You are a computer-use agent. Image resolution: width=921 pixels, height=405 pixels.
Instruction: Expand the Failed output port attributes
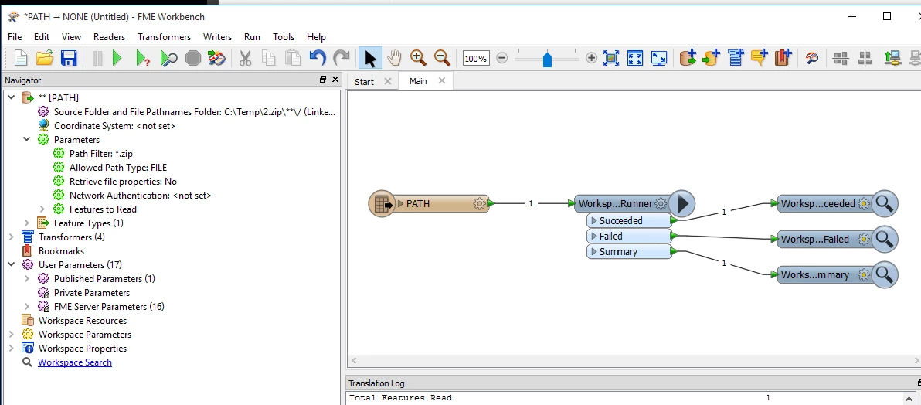pos(594,237)
